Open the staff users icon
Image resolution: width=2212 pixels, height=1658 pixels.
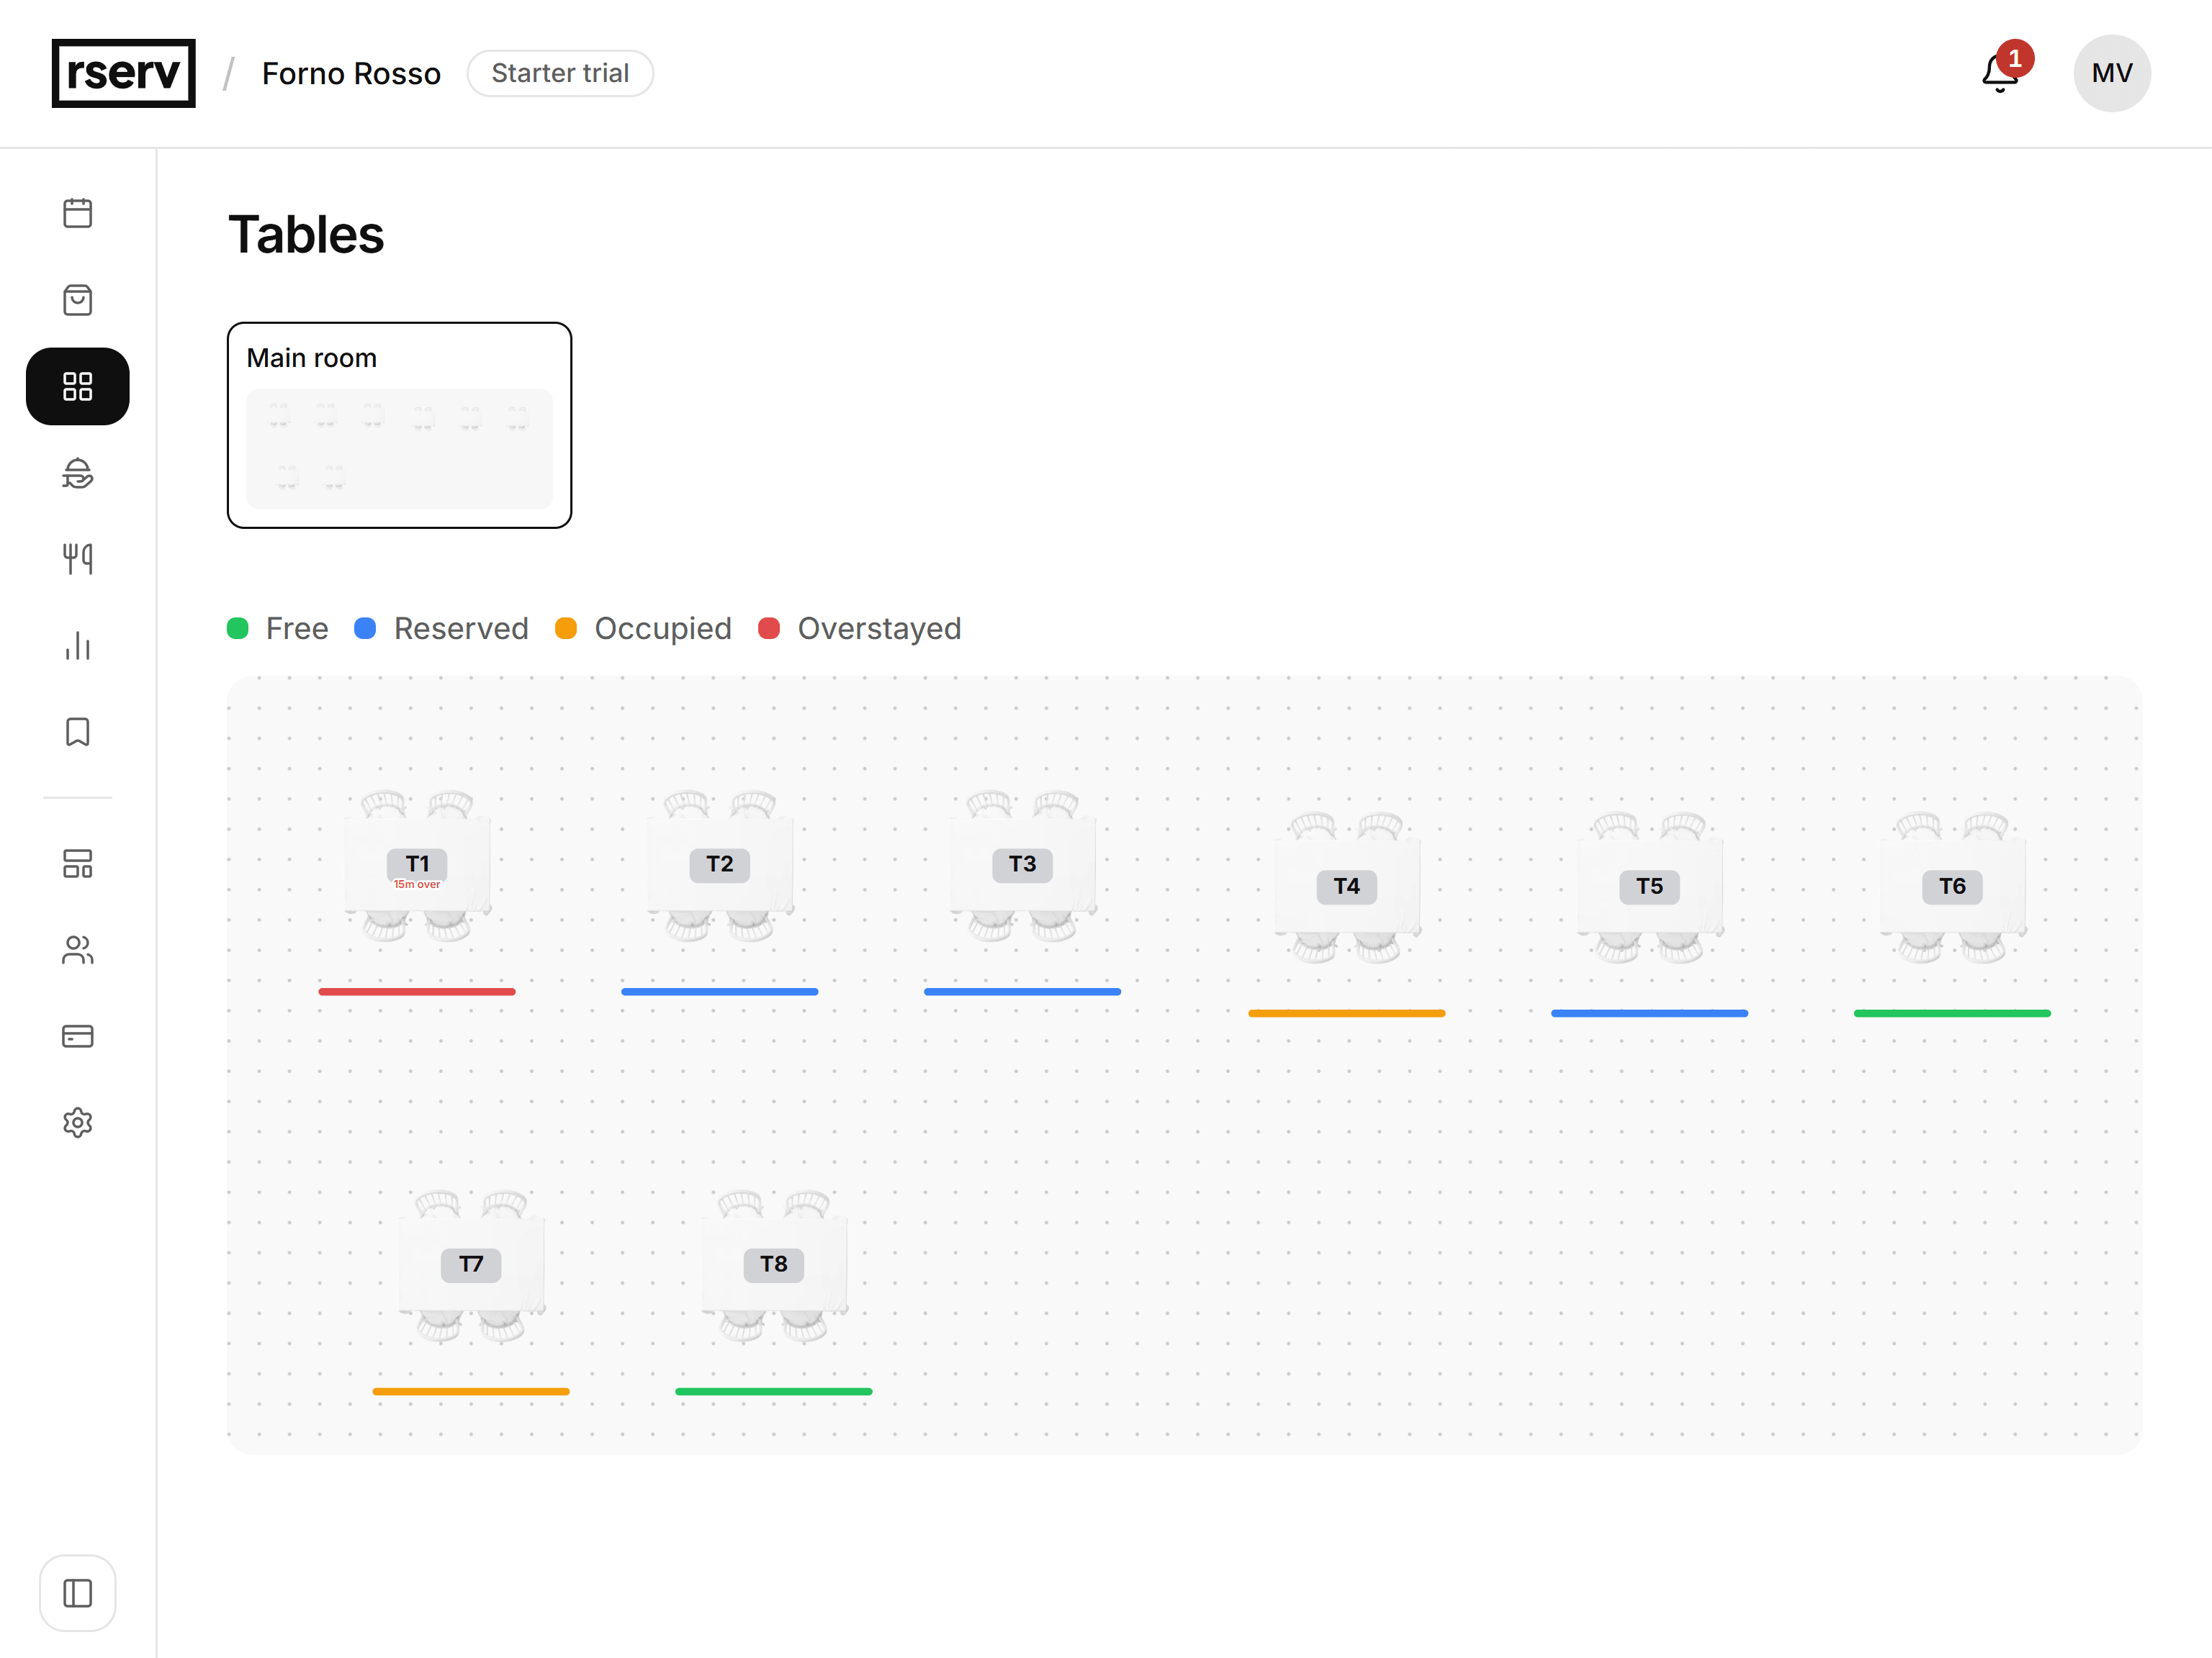point(77,949)
